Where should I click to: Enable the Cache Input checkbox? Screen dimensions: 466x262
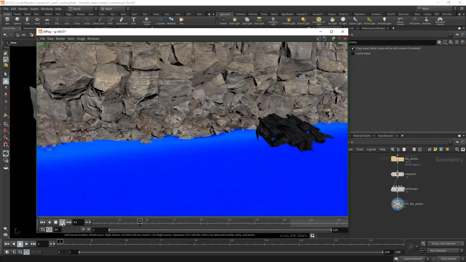352,53
